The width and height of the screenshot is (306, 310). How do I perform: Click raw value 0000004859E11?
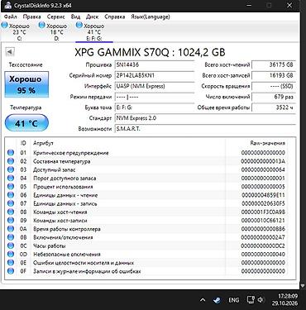click(x=263, y=195)
